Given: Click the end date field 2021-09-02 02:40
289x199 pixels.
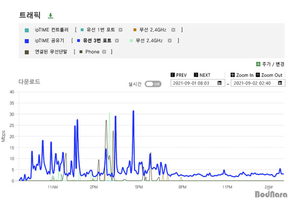Looking at the screenshot, I should pos(258,83).
